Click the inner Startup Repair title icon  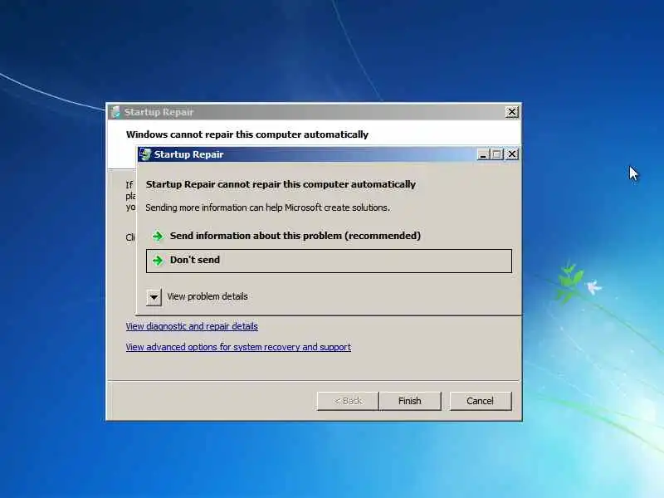pos(145,154)
